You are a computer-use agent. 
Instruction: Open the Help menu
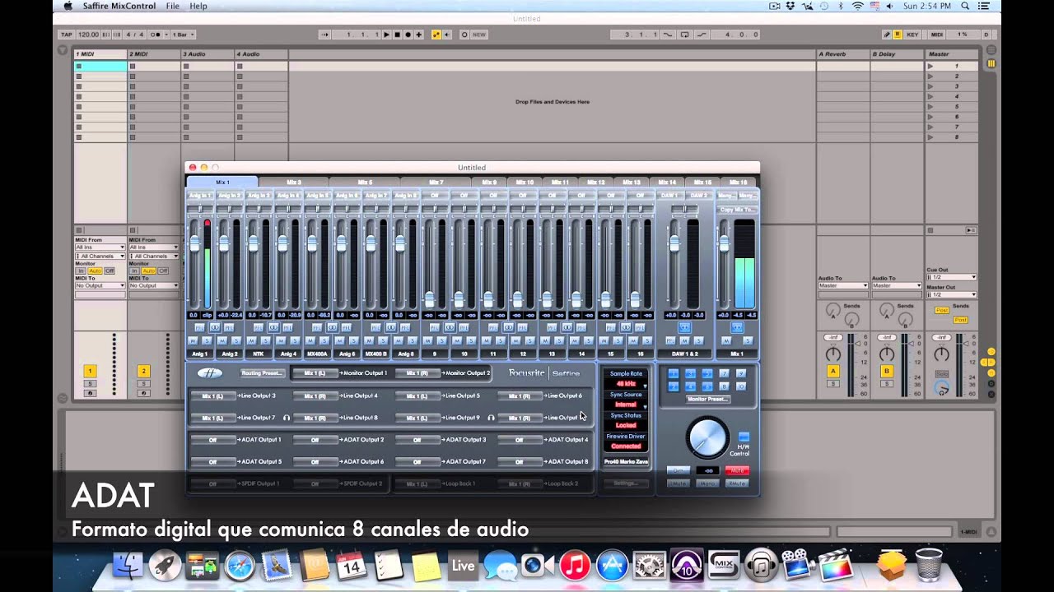click(x=198, y=6)
